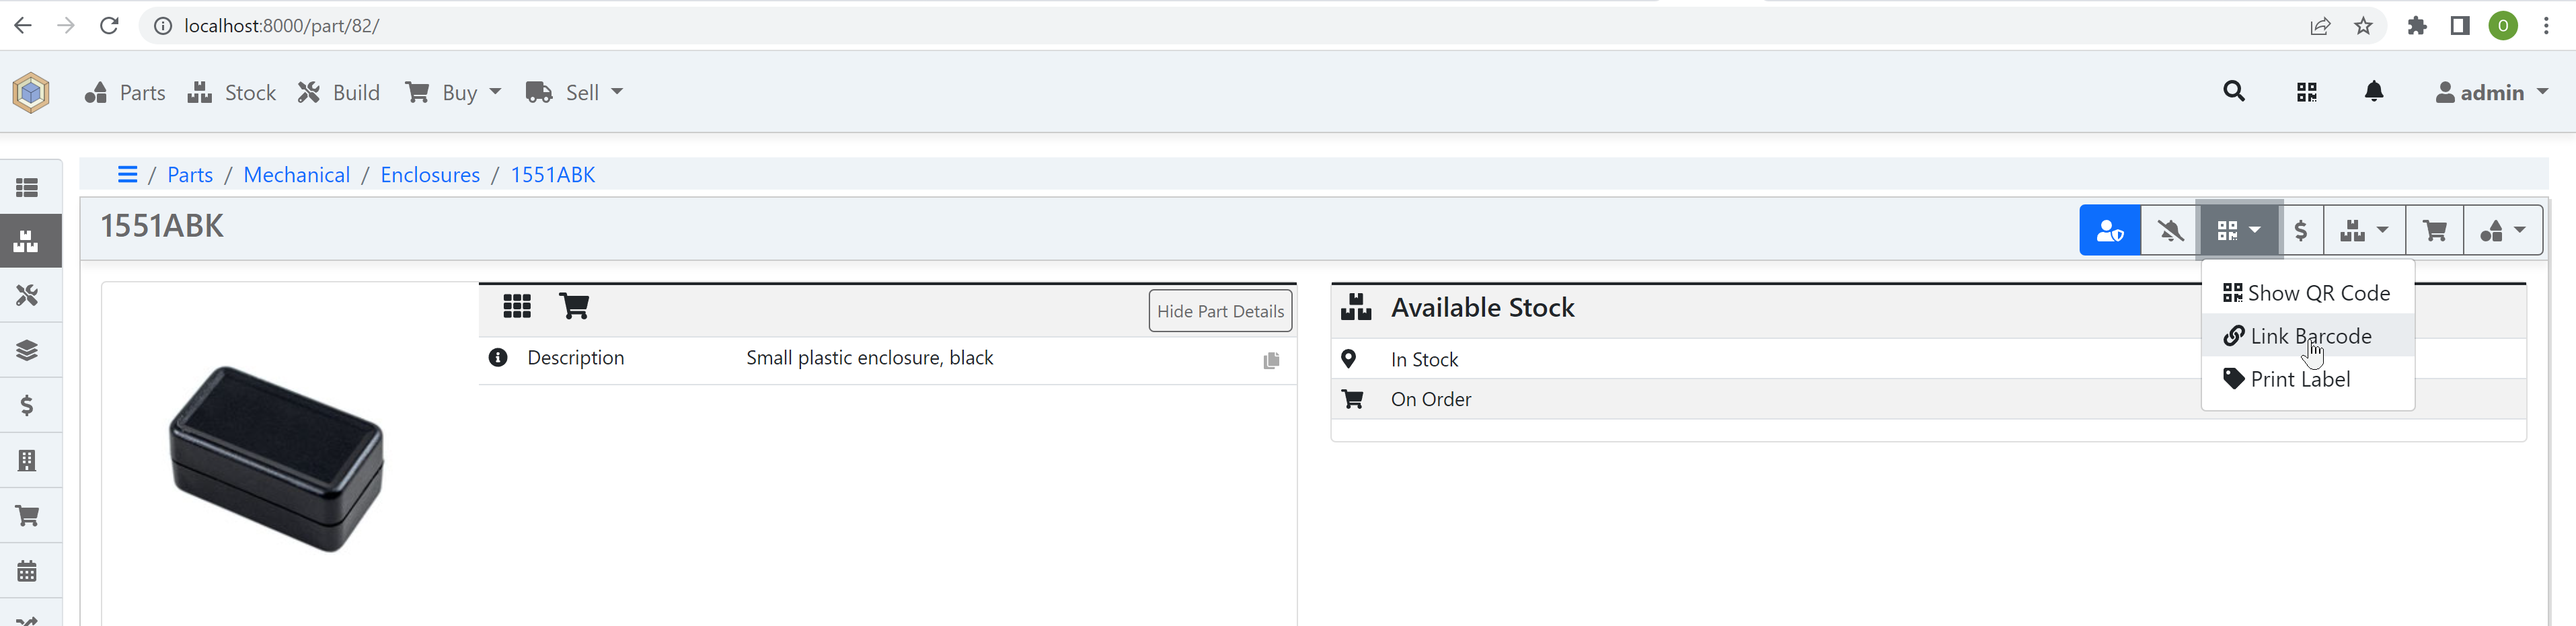The height and width of the screenshot is (626, 2576).
Task: Click the search magnifier icon
Action: point(2233,92)
